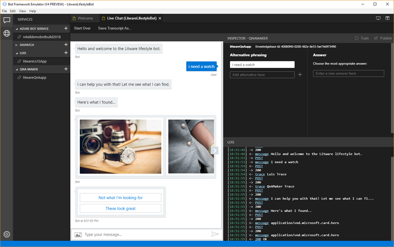Click 'Not what I'm looking for' button
The height and width of the screenshot is (247, 394).
120,198
